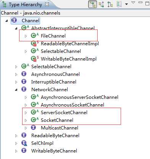This screenshot has width=150, height=159.
Task: Click the Channel interface icon
Action: click(14, 20)
